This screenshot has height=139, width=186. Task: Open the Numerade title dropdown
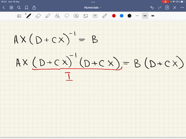(x=93, y=8)
